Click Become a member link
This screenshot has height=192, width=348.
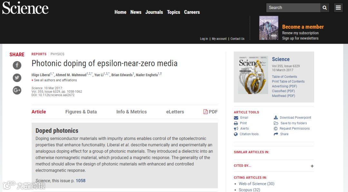pyautogui.click(x=303, y=27)
